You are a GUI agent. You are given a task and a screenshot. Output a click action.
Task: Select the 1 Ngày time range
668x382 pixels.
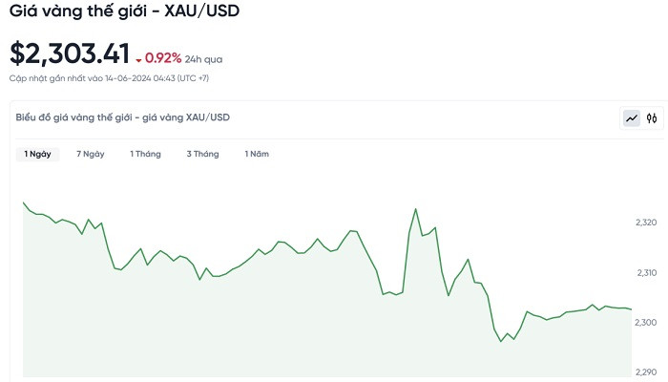tap(38, 154)
